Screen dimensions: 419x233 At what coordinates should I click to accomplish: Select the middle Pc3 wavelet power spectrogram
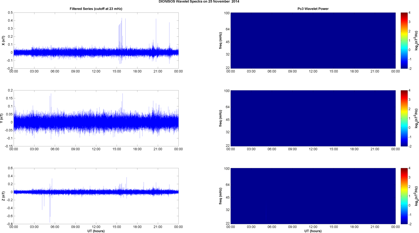(313, 118)
